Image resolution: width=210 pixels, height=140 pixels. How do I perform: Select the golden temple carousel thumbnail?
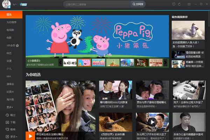(x=113, y=63)
